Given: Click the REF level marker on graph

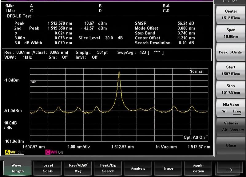Looking at the screenshot, I should (33, 82).
